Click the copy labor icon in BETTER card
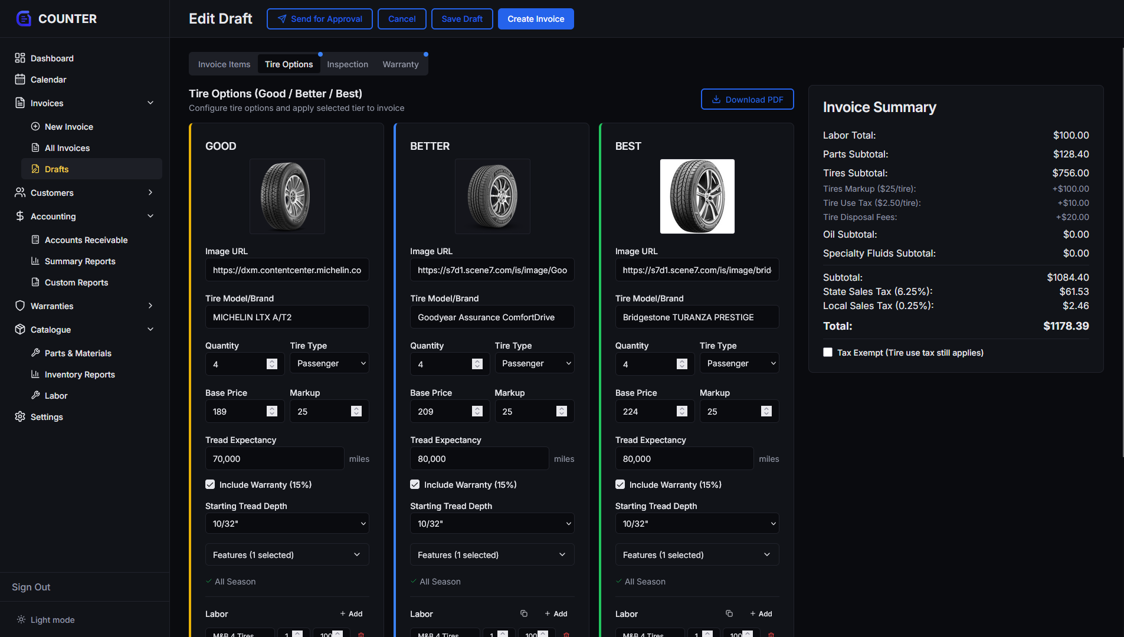Screen dimensions: 1124x637 pyautogui.click(x=524, y=613)
